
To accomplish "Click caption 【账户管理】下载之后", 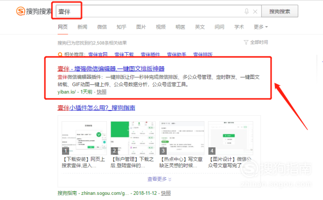I will point(132,162).
